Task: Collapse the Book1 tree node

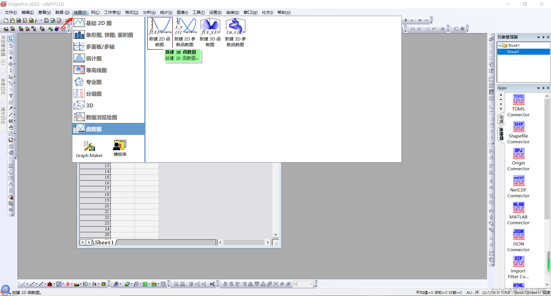Action: [500, 45]
